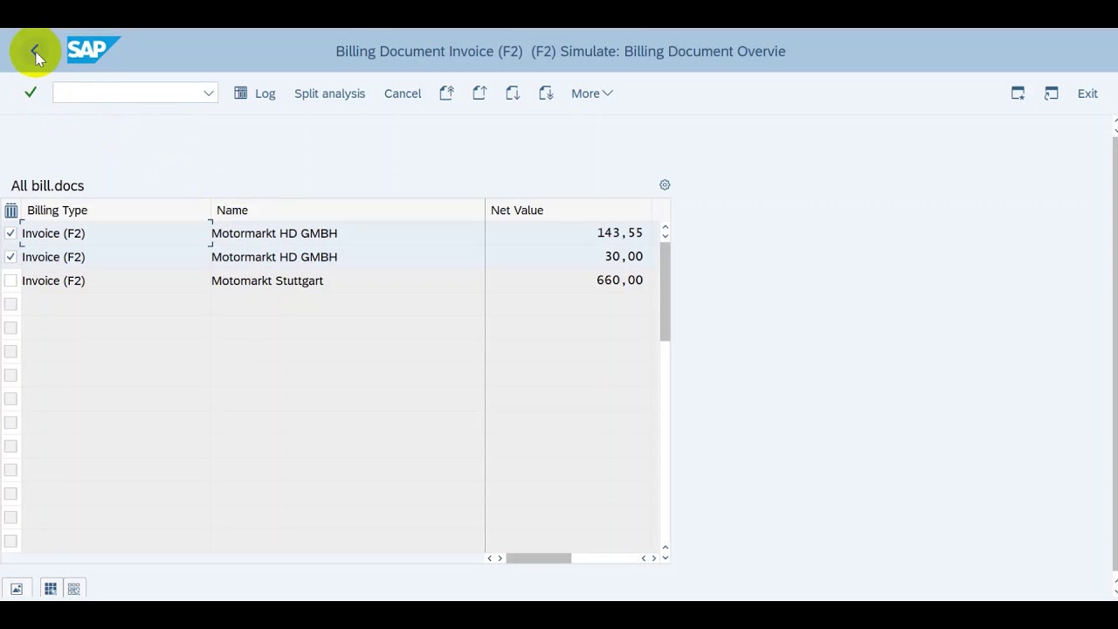Check the Motomarkt Stuttgart row checkbox
This screenshot has height=629, width=1118.
click(10, 280)
